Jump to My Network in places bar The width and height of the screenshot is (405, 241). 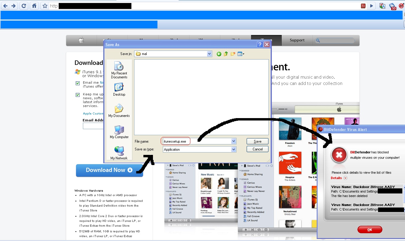pyautogui.click(x=119, y=153)
